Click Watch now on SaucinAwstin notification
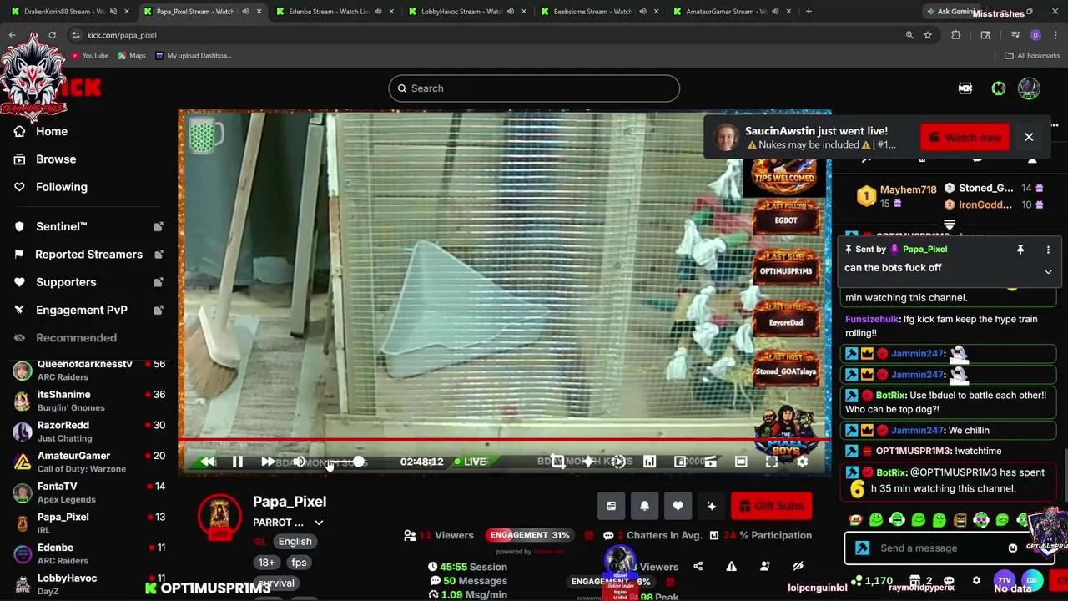The image size is (1068, 601). pyautogui.click(x=965, y=137)
